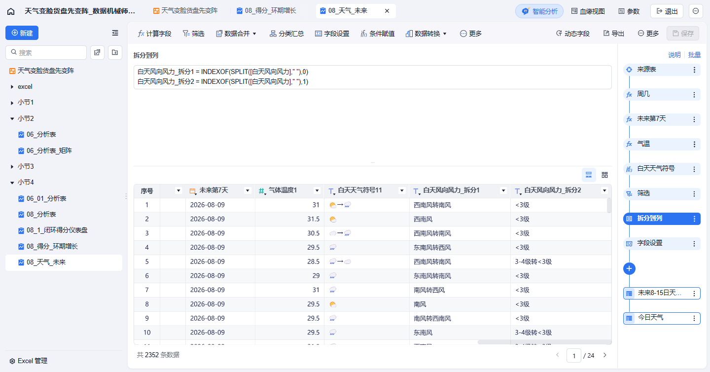Open 更多 next to 数据转换
The image size is (710, 372).
pyautogui.click(x=470, y=34)
